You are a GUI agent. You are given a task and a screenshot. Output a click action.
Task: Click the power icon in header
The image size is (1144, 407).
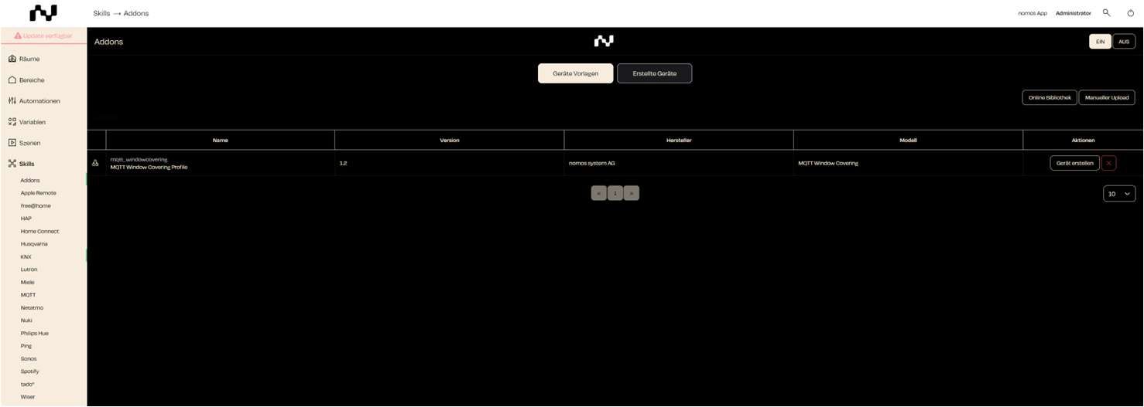(1130, 13)
